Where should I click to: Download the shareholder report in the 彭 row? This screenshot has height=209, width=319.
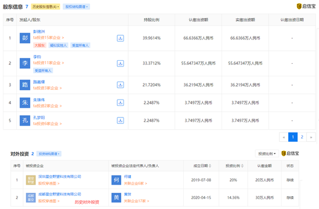click(x=120, y=38)
